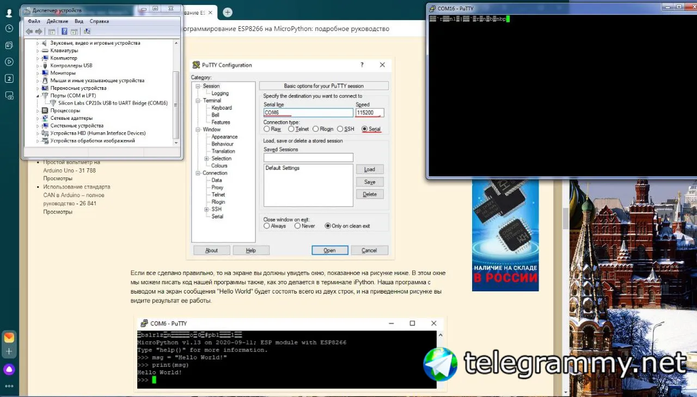Click the Speed field showing 115200
Image resolution: width=697 pixels, height=397 pixels.
370,113
